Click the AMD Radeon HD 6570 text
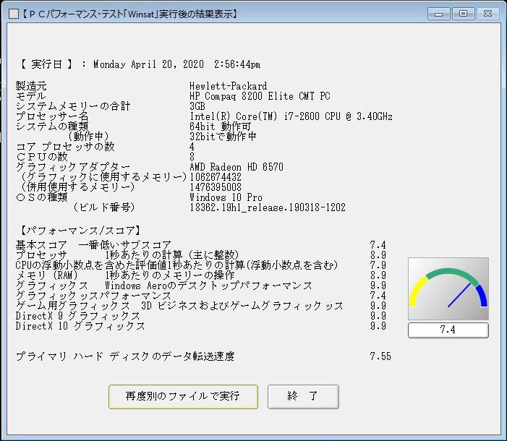507x441 pixels. tap(237, 167)
